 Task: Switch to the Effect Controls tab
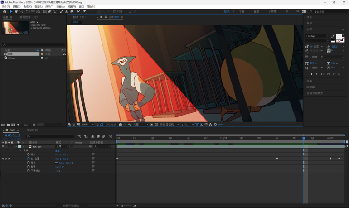click(29, 17)
